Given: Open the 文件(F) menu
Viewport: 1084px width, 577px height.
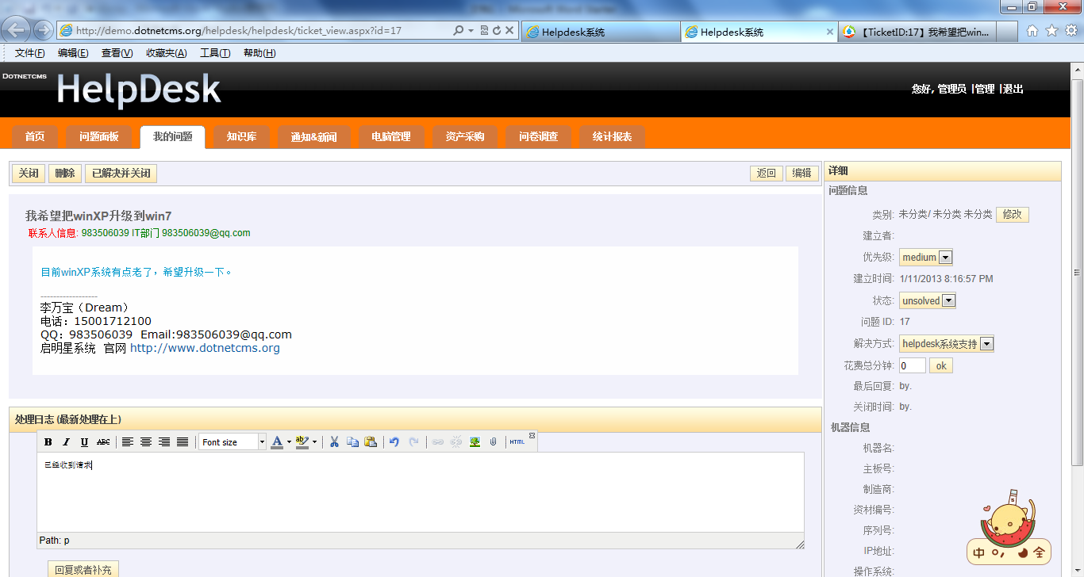Looking at the screenshot, I should (30, 53).
